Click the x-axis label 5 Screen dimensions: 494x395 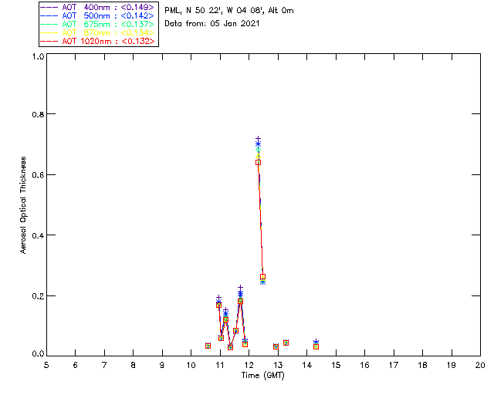point(46,365)
